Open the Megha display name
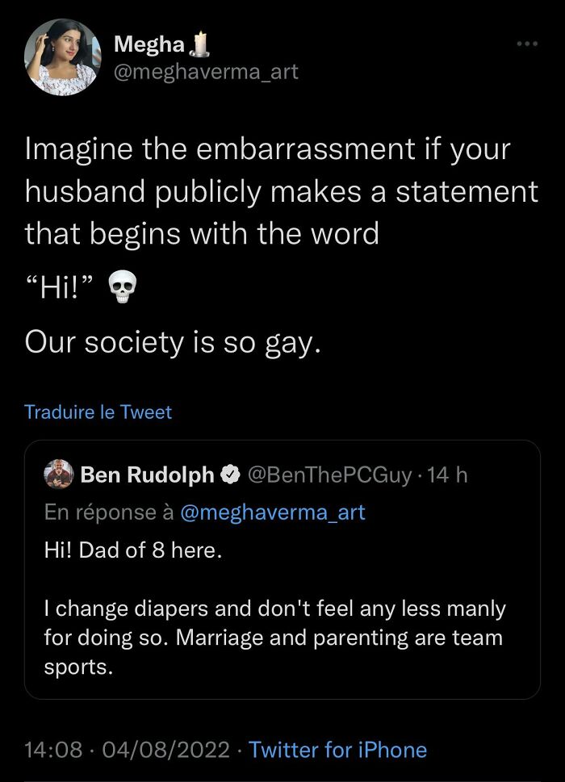This screenshot has height=782, width=565. point(150,45)
